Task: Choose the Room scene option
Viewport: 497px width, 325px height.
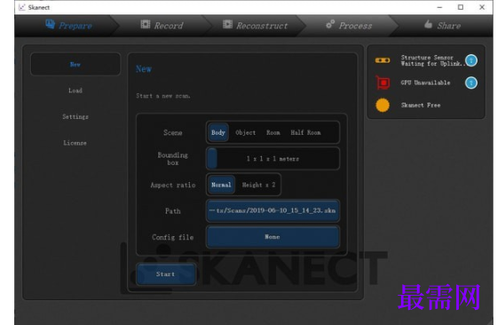Action: (273, 132)
